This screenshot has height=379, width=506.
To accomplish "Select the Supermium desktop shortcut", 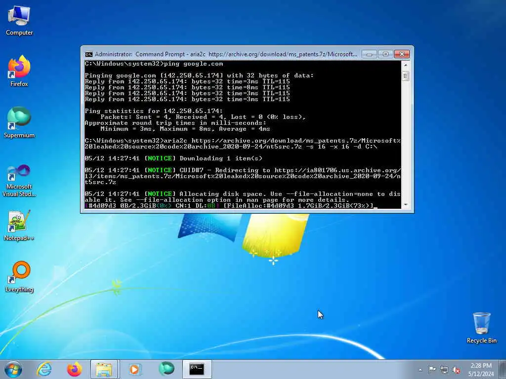I will pyautogui.click(x=19, y=122).
